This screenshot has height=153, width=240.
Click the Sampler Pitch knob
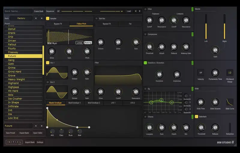click(87, 51)
